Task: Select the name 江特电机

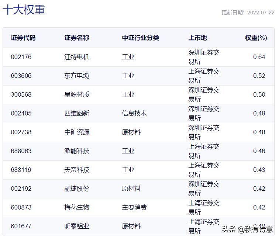Action: pyautogui.click(x=77, y=57)
